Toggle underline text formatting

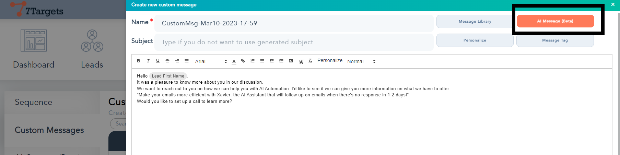click(158, 61)
